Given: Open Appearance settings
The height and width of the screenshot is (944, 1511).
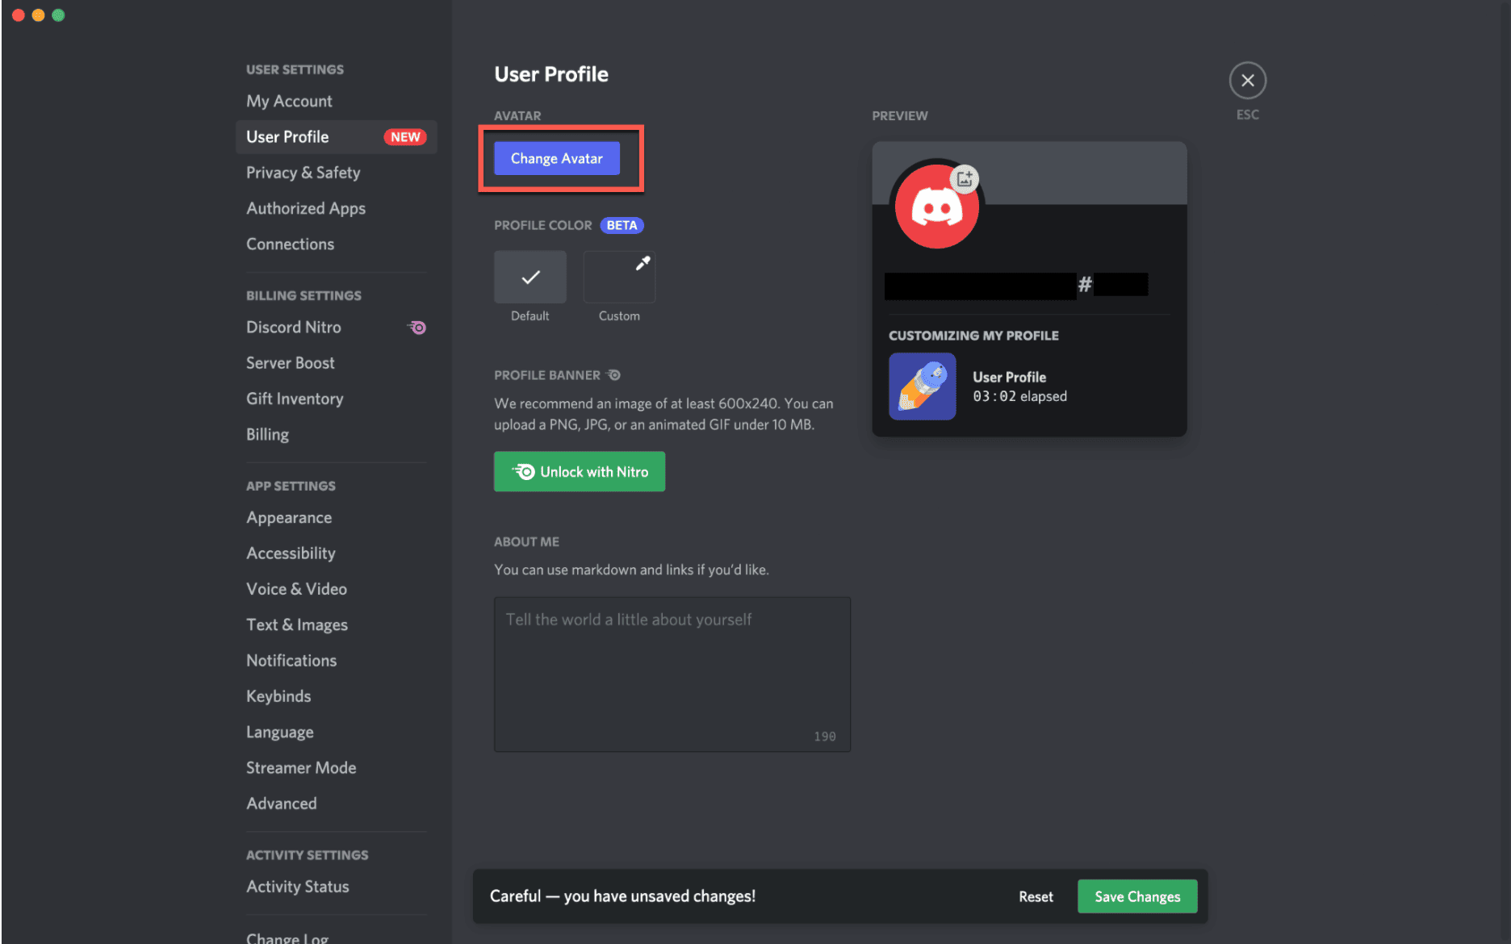Looking at the screenshot, I should (x=336, y=517).
